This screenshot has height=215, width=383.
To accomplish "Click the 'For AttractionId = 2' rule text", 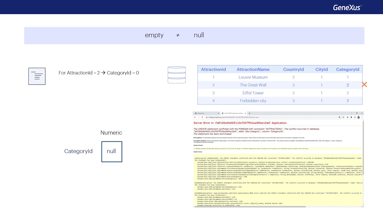I will pyautogui.click(x=99, y=73).
